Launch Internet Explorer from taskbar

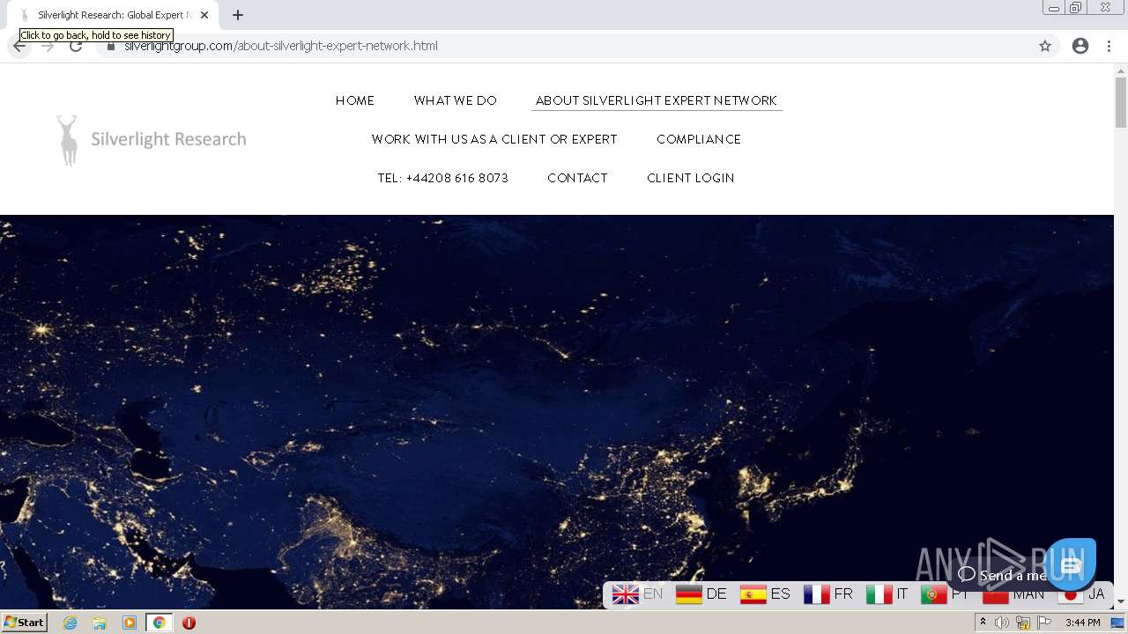pyautogui.click(x=70, y=623)
